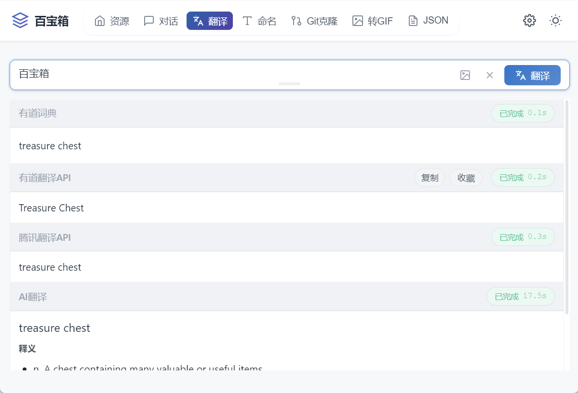Open the Git克隆 tab

pos(314,21)
